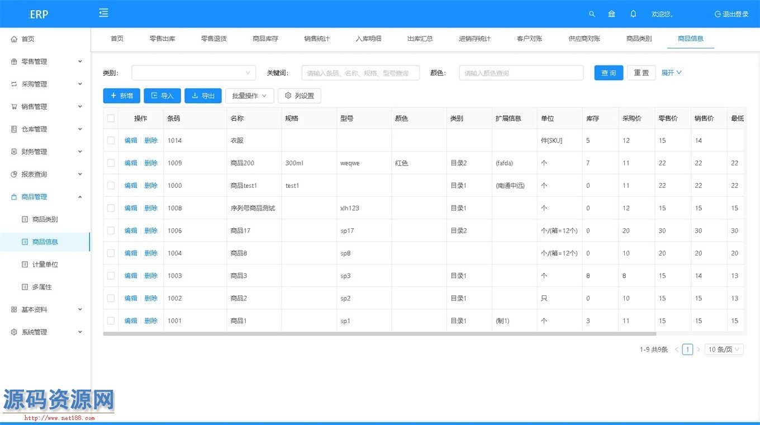Screen dimensions: 760x425
Task: Tick the checkbox for row 1001 商品1
Action: tap(111, 320)
